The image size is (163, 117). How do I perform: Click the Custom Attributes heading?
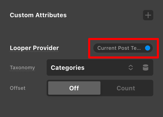click(x=38, y=15)
